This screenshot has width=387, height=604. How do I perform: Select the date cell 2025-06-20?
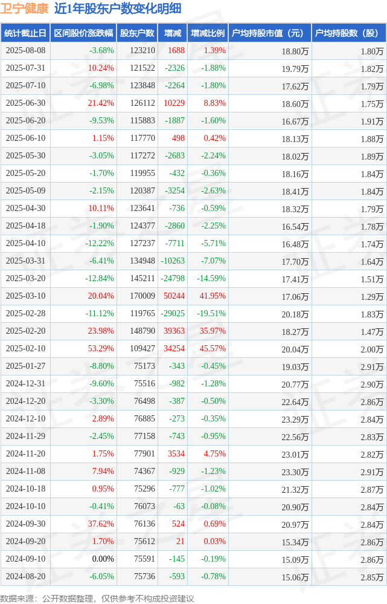click(25, 120)
